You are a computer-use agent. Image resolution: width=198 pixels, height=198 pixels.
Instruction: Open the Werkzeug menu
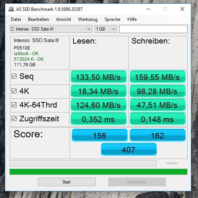point(88,19)
